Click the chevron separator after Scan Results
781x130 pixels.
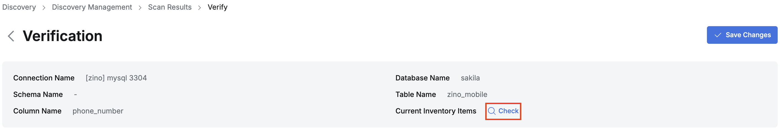(x=199, y=8)
